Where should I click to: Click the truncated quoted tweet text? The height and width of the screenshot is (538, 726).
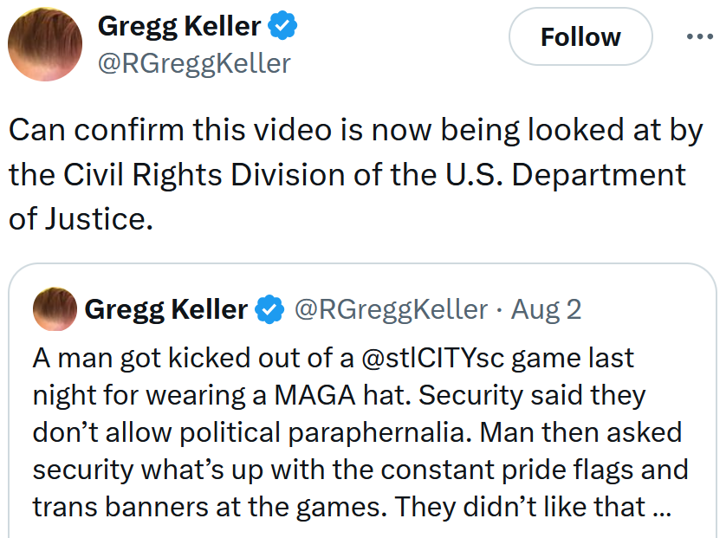347,428
